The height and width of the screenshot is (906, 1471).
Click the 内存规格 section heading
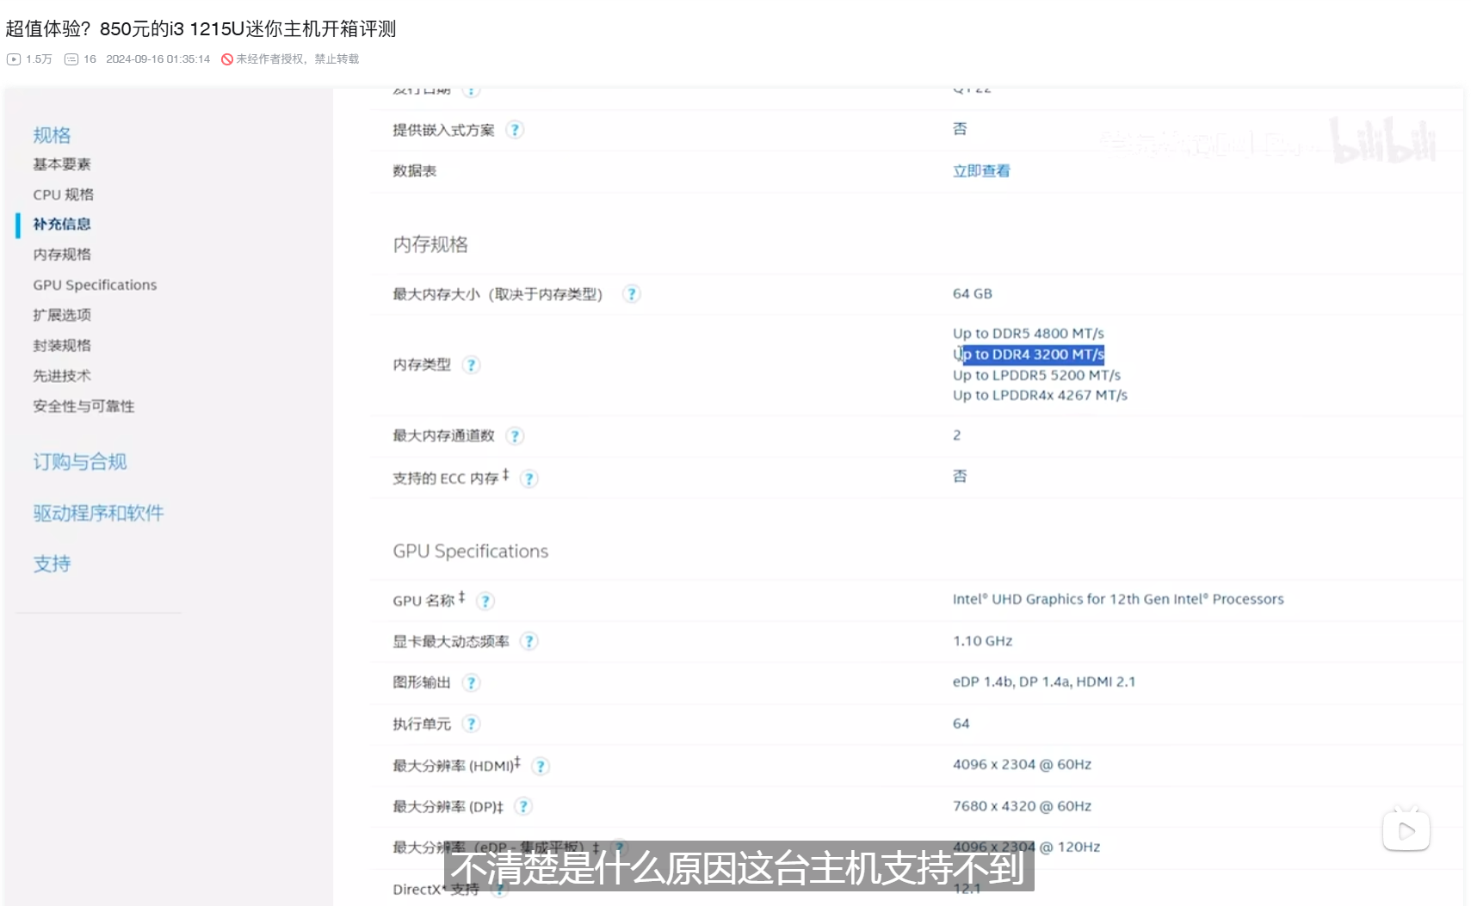[x=430, y=244]
